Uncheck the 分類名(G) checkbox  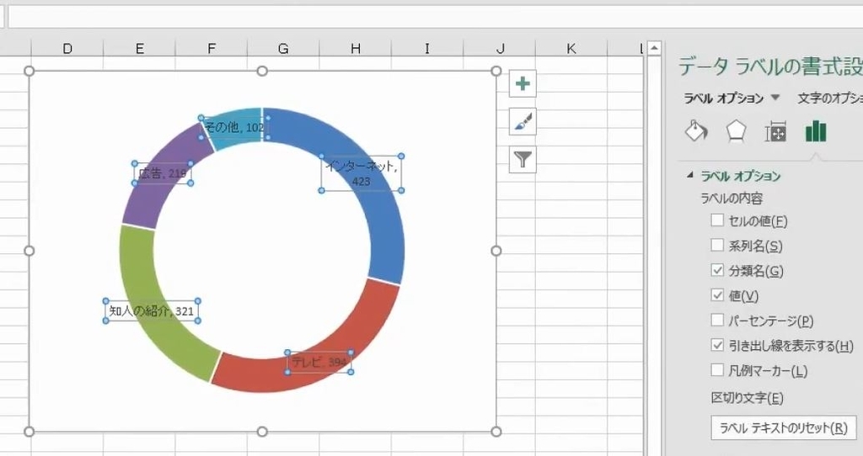coord(716,270)
